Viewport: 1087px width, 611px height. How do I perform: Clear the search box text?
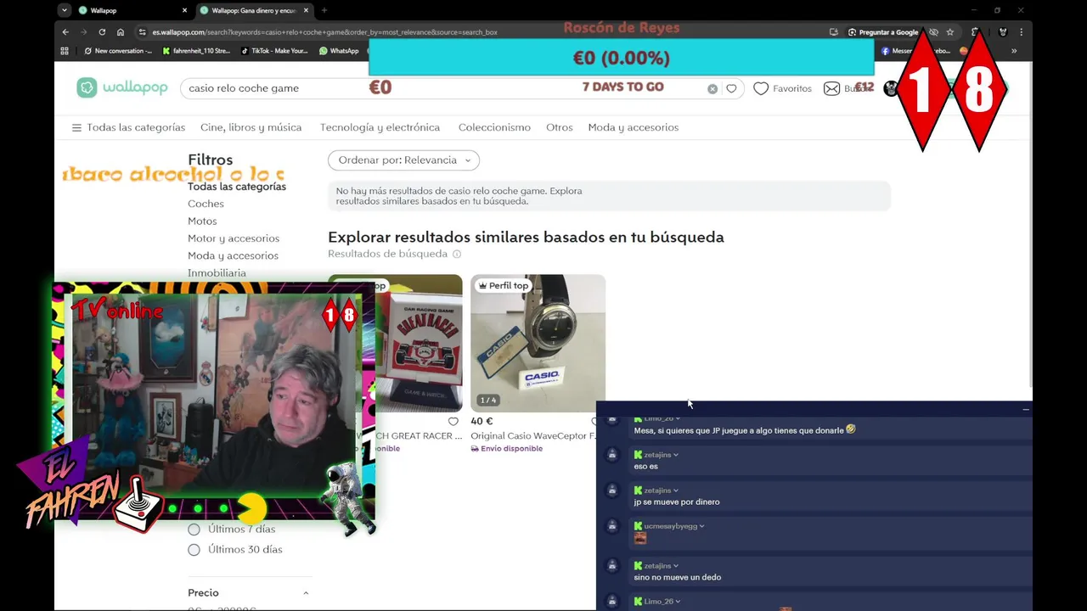712,88
